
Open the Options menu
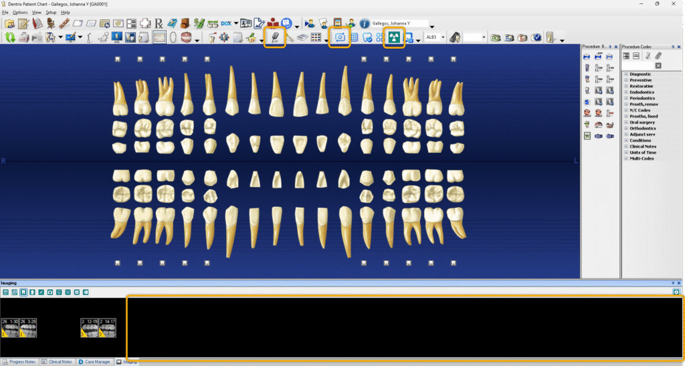point(20,13)
